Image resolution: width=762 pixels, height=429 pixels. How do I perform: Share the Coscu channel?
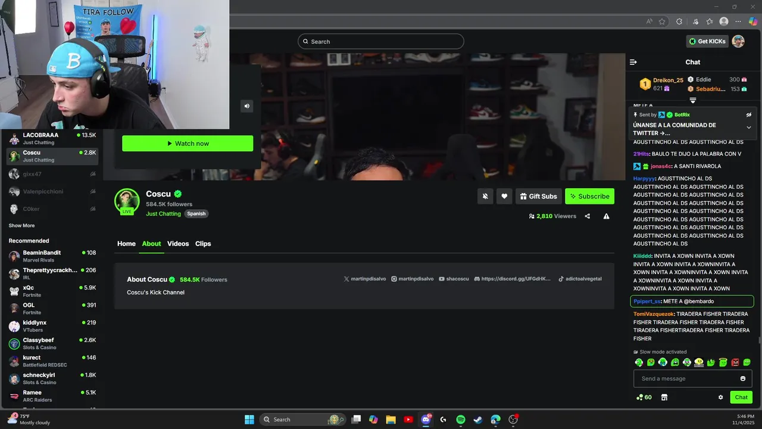588,216
